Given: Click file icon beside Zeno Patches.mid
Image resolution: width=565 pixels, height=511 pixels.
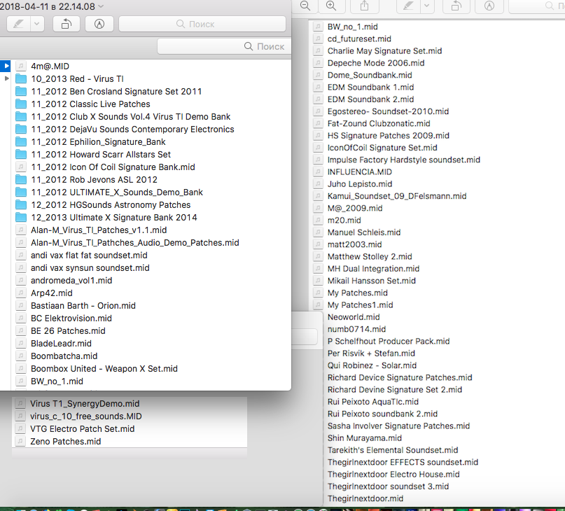Looking at the screenshot, I should [20, 441].
